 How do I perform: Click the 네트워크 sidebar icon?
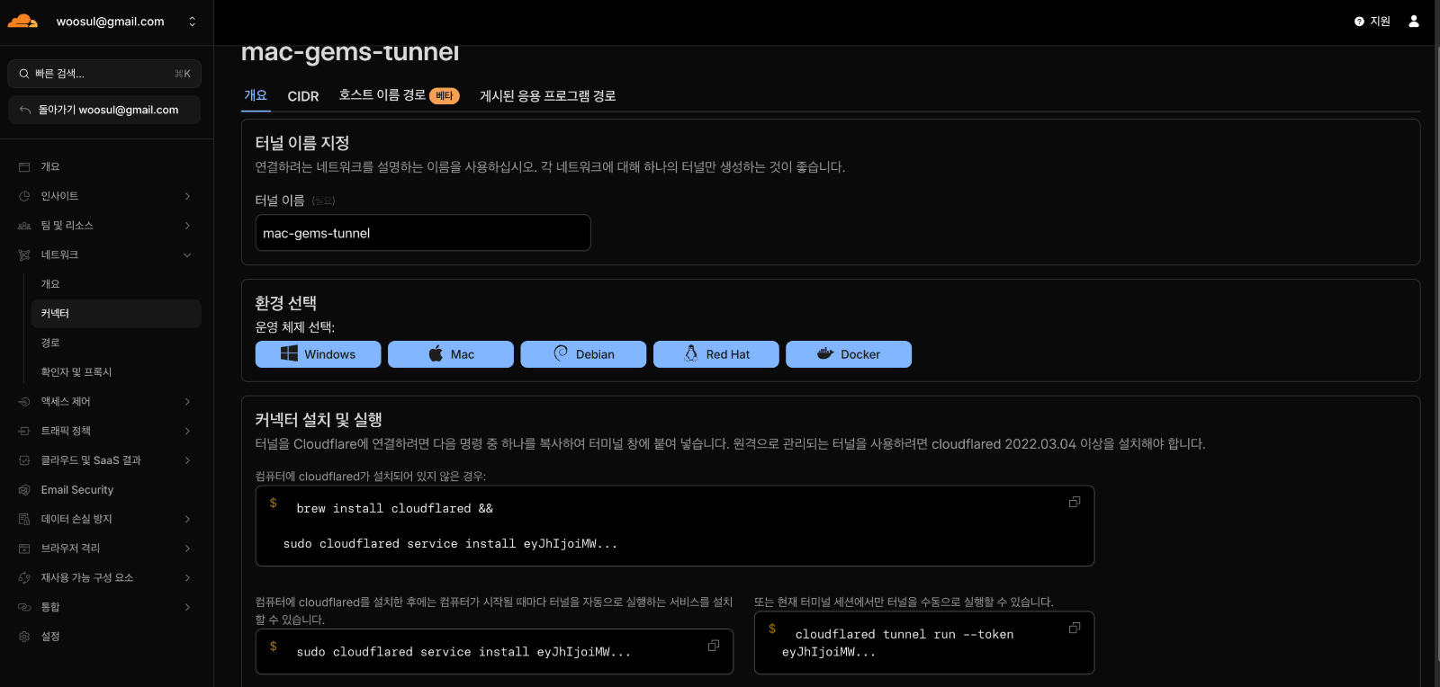(x=24, y=255)
